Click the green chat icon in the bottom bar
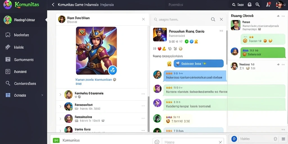This screenshot has height=144, width=288. pyautogui.click(x=56, y=140)
